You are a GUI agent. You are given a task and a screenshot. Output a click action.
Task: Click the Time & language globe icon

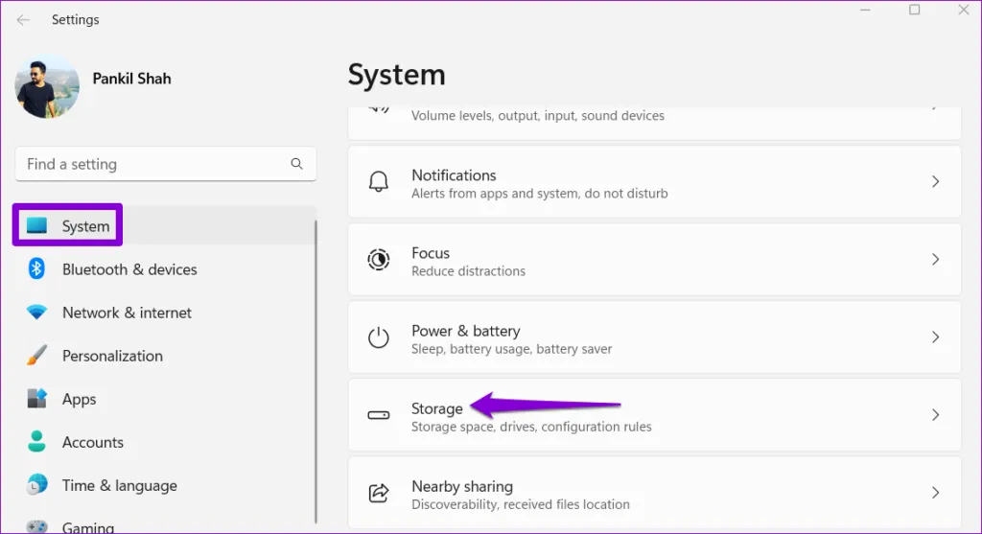(x=36, y=485)
